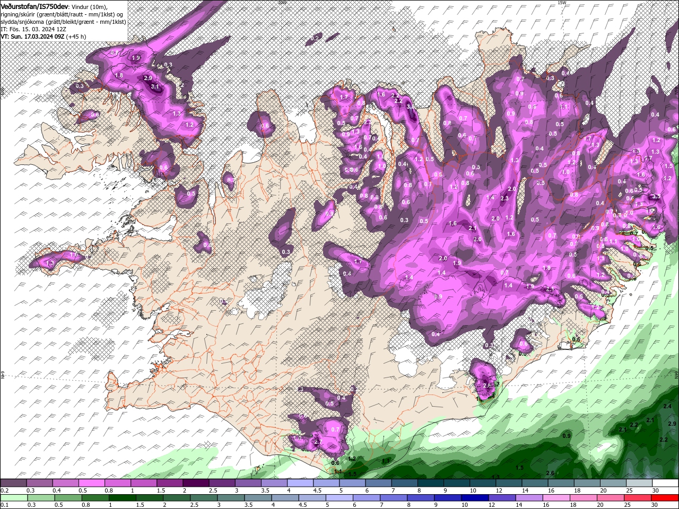Click the "15W" longitude label

pos(562,3)
